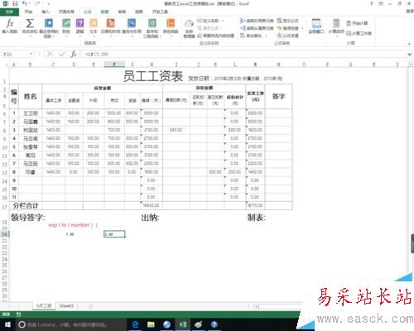Click the Cortana search box on taskbar
This screenshot has width=414, height=331.
[x=70, y=324]
